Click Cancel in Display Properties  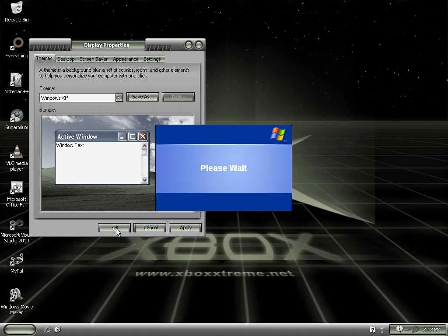click(150, 227)
